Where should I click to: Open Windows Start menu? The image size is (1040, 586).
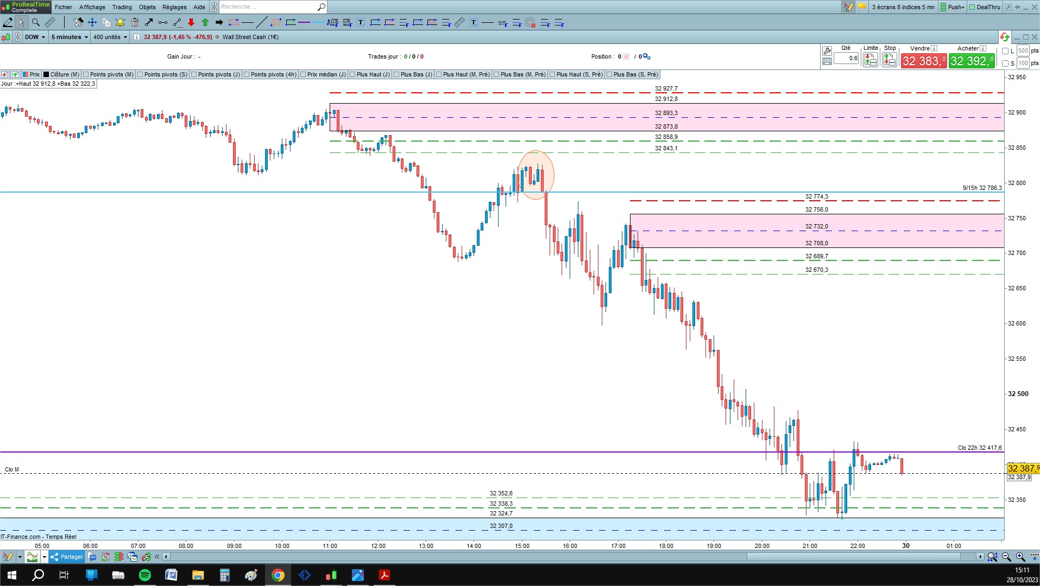click(12, 575)
